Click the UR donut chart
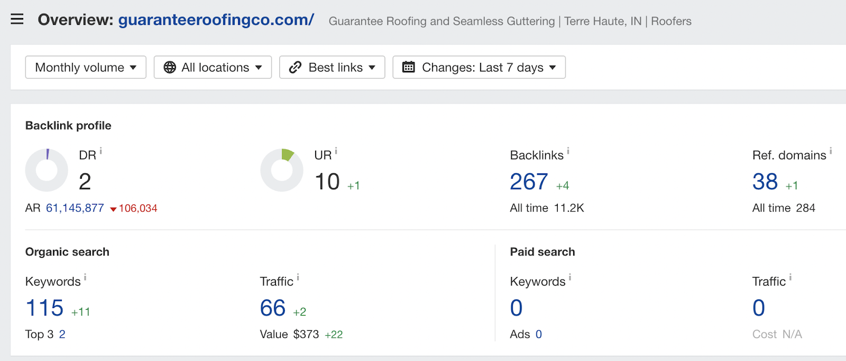Viewport: 846px width, 361px height. pyautogui.click(x=282, y=170)
